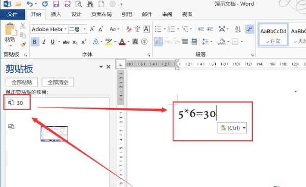
Task: Toggle superscript x²
Action: pos(84,42)
